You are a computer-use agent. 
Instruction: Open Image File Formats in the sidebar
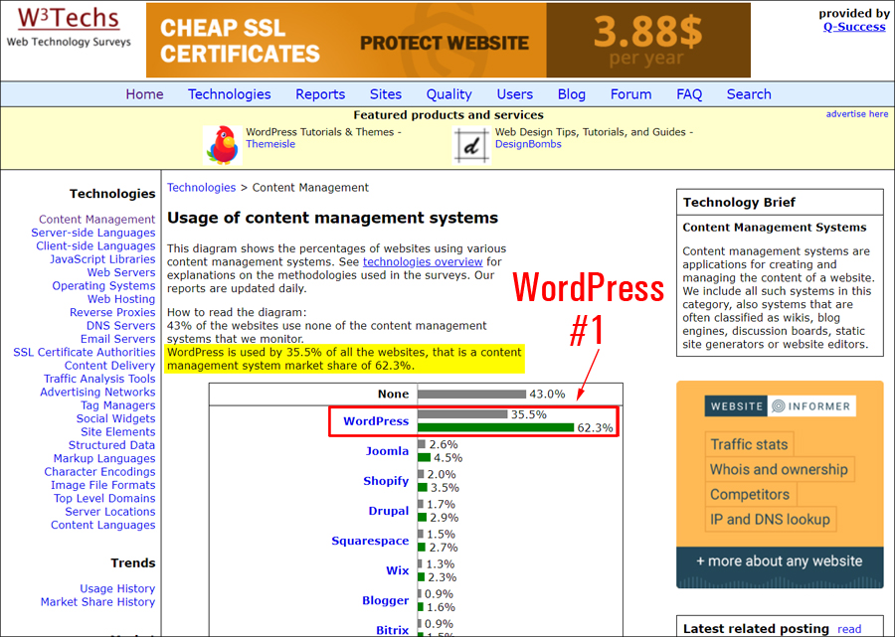(x=103, y=485)
